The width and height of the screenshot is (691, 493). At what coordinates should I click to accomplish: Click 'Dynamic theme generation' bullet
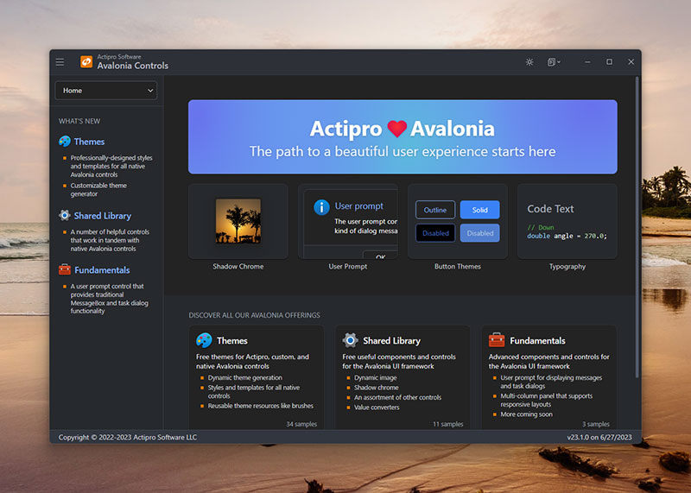245,378
